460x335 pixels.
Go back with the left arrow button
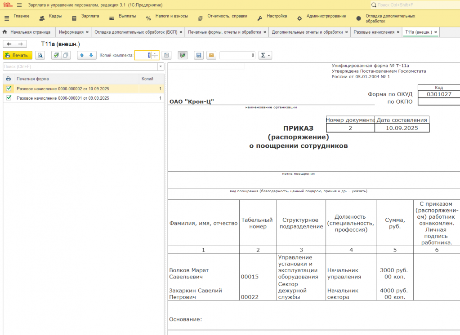(x=9, y=44)
